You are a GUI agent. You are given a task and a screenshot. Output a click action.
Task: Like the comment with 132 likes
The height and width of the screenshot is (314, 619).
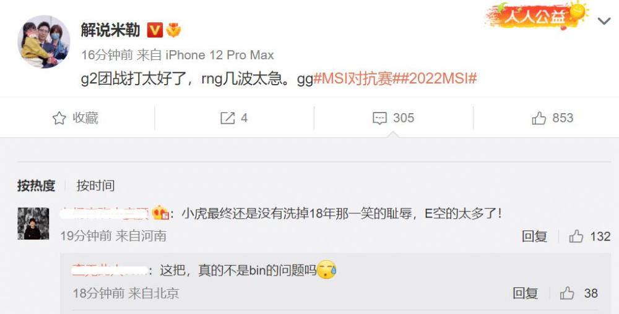[x=589, y=236]
